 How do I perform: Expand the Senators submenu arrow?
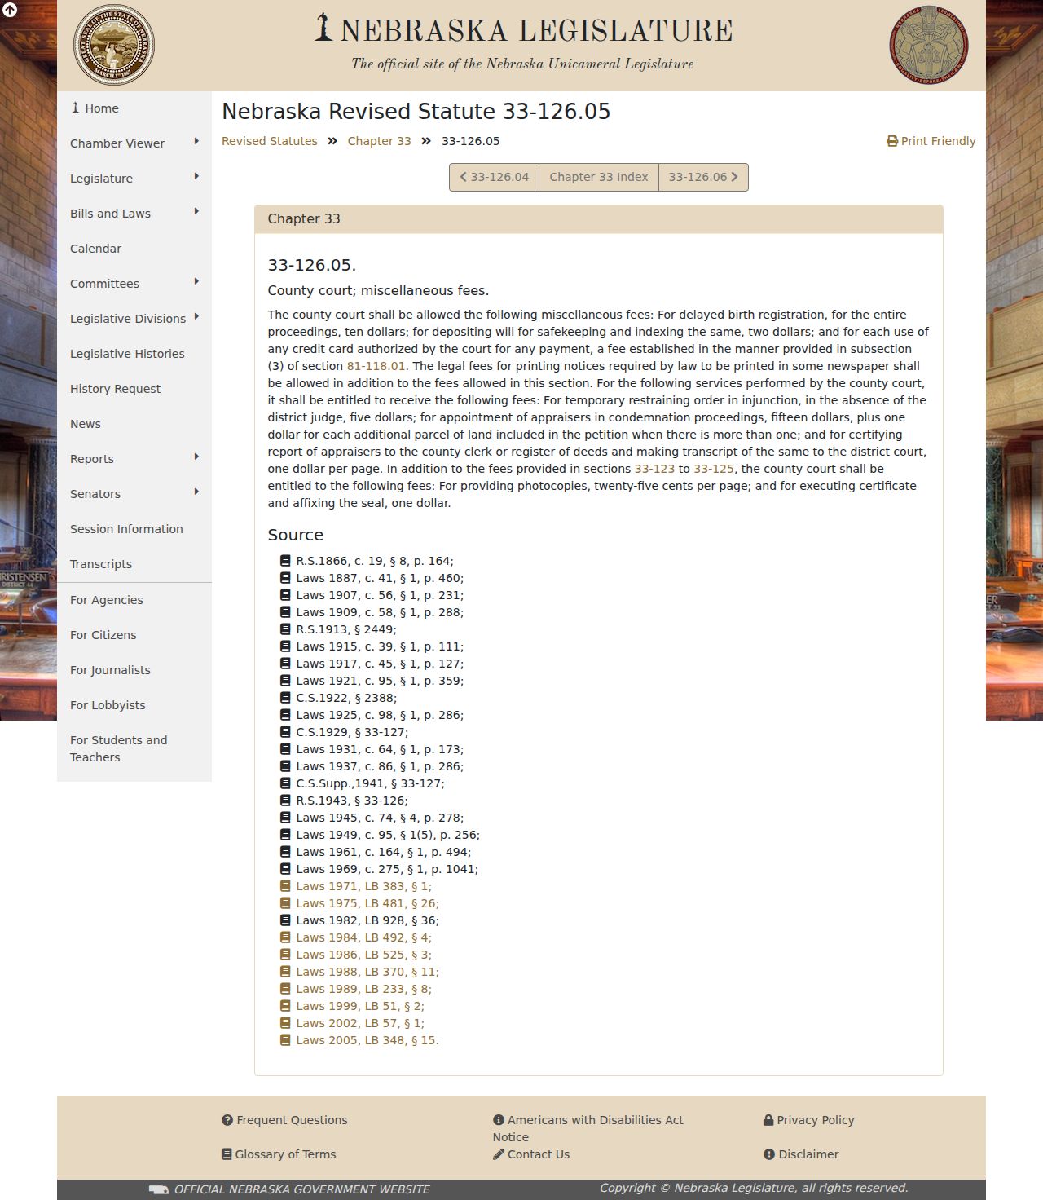click(196, 492)
